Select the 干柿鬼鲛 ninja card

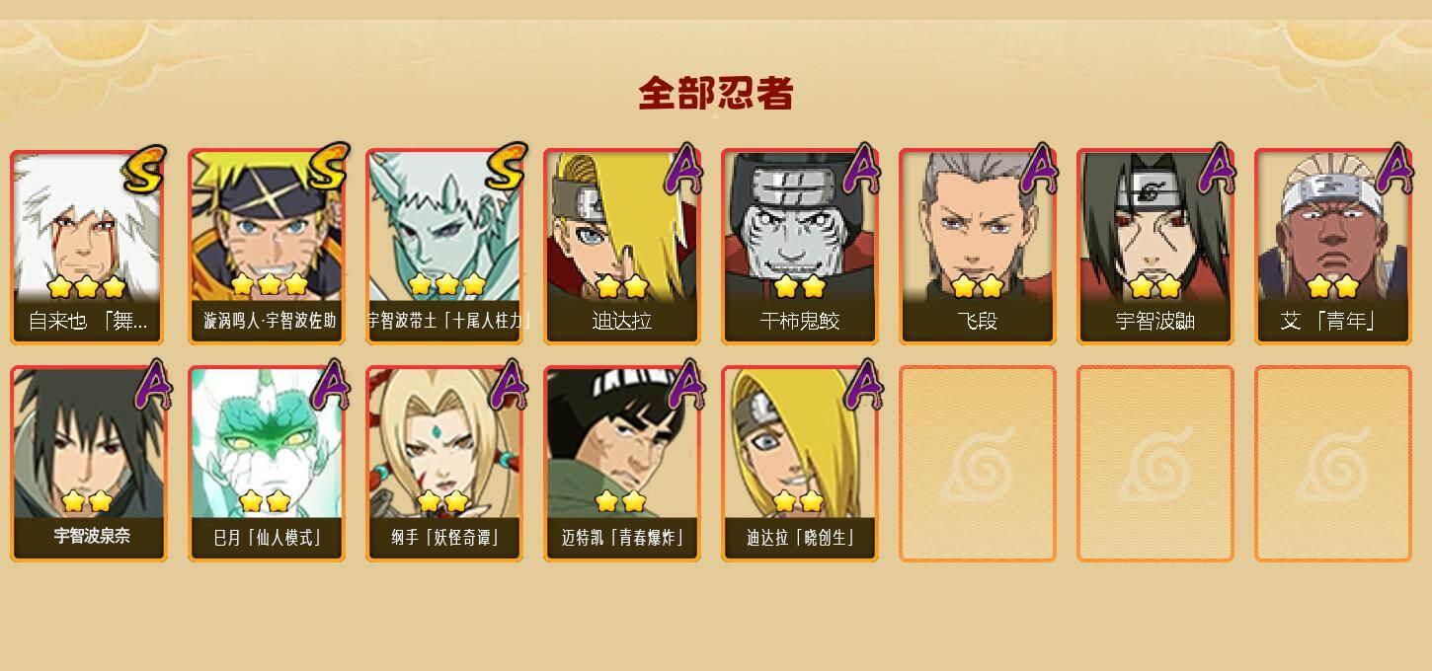[x=800, y=247]
